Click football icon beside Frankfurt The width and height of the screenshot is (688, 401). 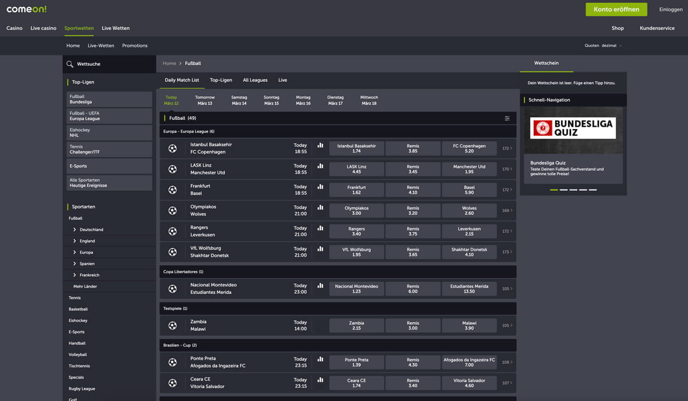coord(173,190)
